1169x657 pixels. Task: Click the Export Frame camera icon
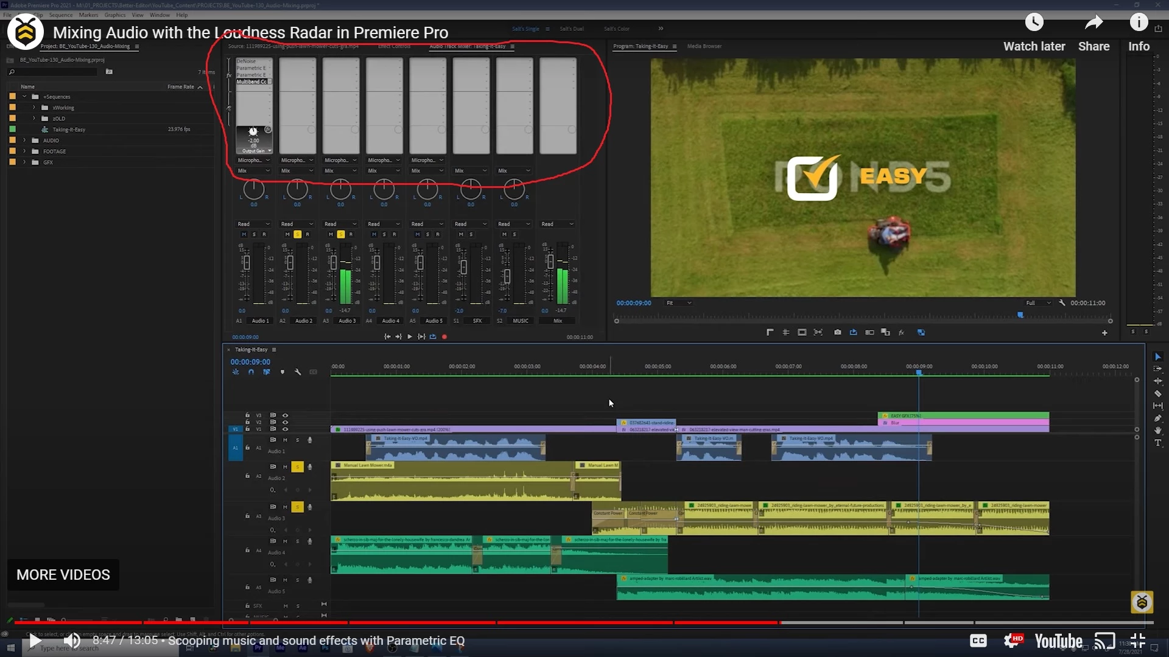click(x=838, y=332)
